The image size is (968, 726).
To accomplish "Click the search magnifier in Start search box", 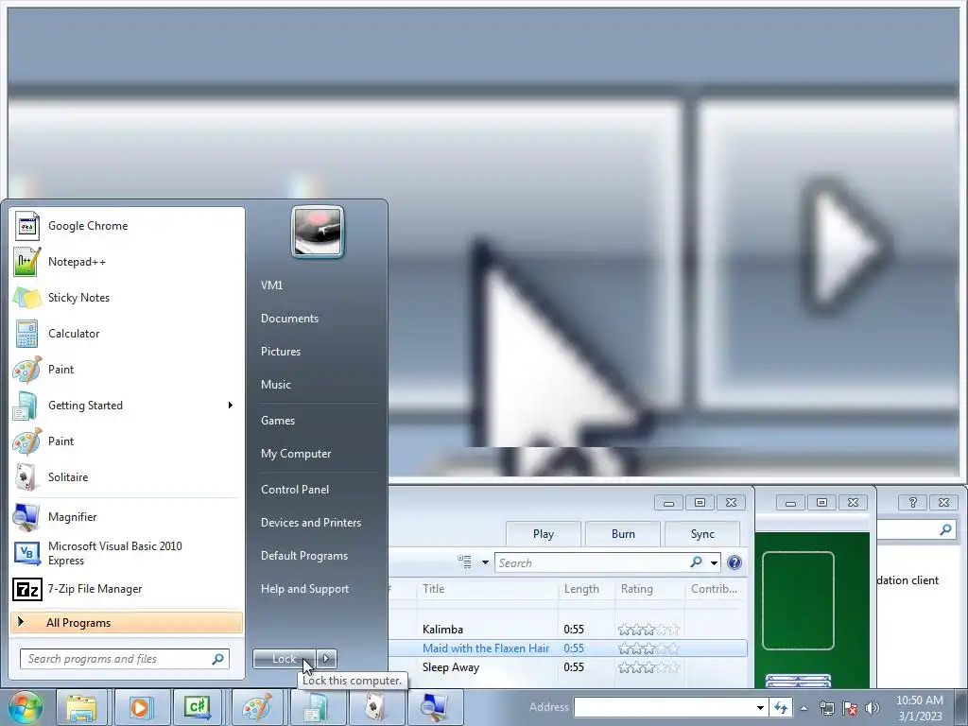I will pos(218,659).
